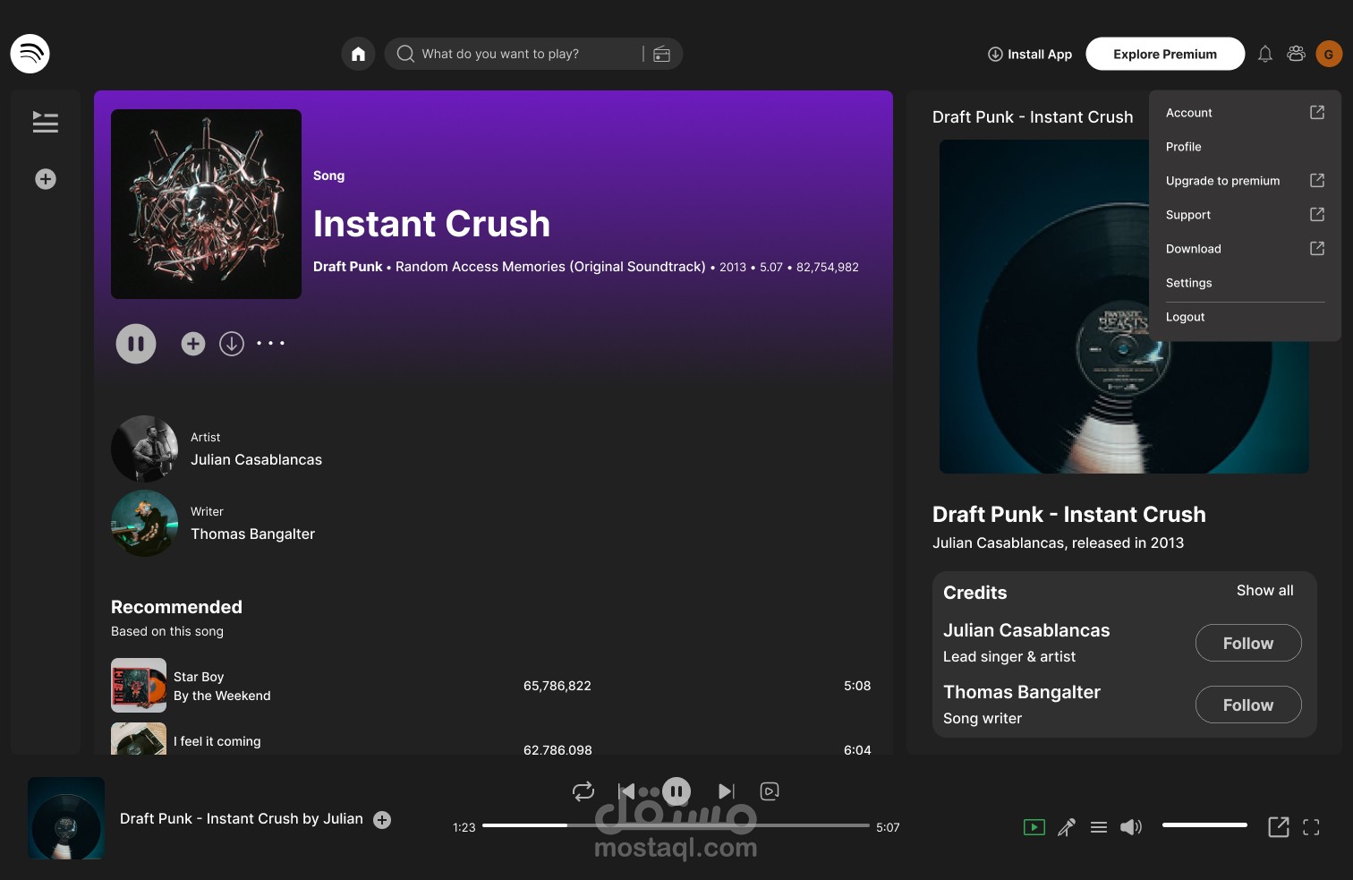Screen dimensions: 1353x880
Task: Toggle the lyrics microphone icon
Action: [x=1067, y=827]
